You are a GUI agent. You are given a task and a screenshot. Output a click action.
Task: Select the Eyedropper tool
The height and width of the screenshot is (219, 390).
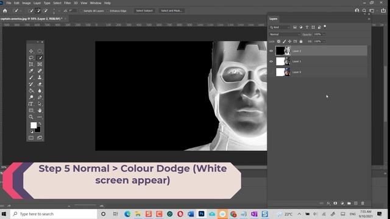pos(31,71)
